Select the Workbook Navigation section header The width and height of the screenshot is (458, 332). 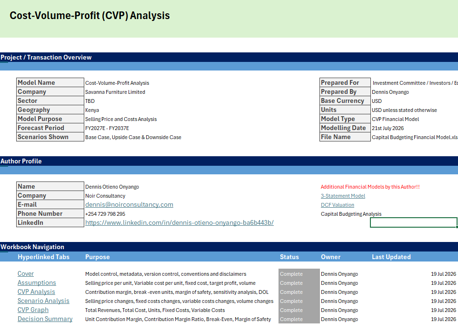(x=32, y=247)
